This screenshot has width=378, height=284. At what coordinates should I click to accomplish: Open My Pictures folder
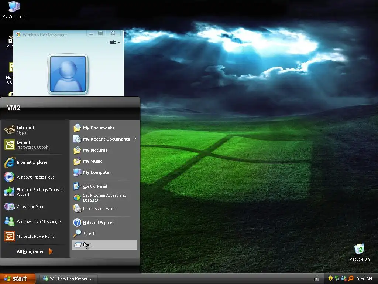point(104,150)
